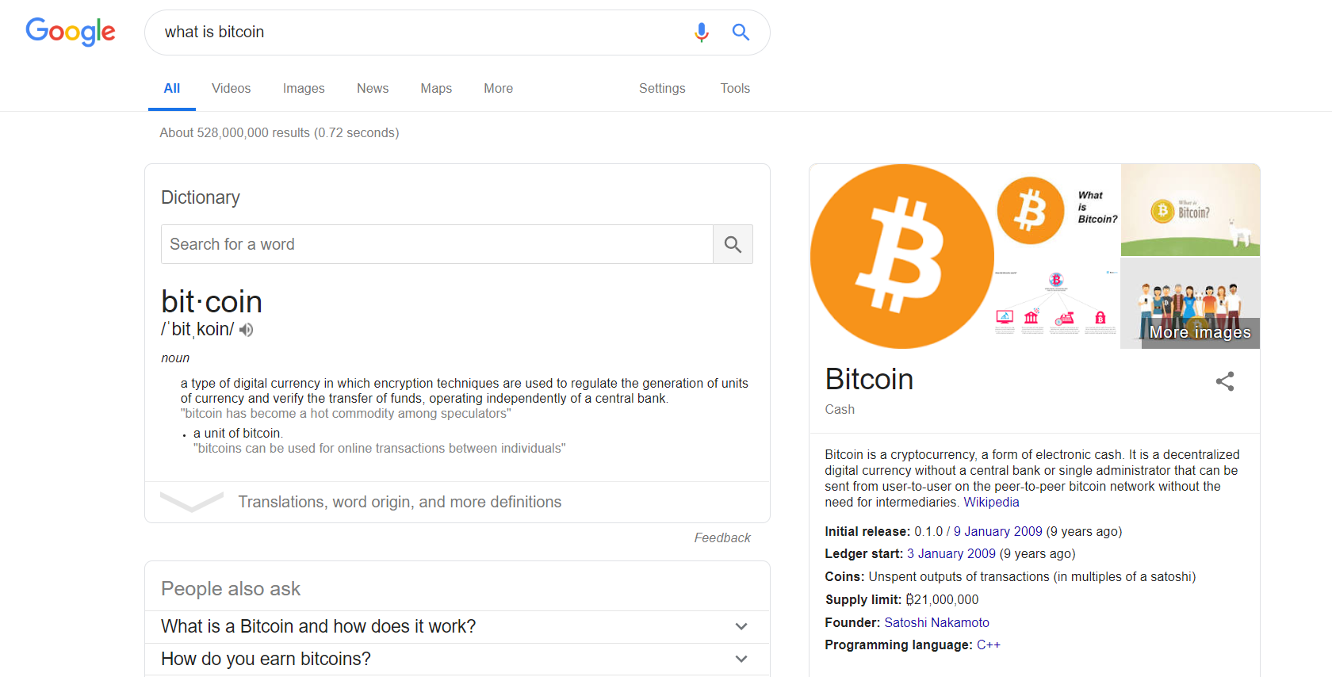Activate voice search microphone
Image resolution: width=1332 pixels, height=677 pixels.
tap(701, 33)
